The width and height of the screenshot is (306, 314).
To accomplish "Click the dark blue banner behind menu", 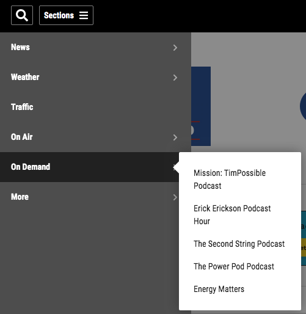I will pyautogui.click(x=201, y=106).
